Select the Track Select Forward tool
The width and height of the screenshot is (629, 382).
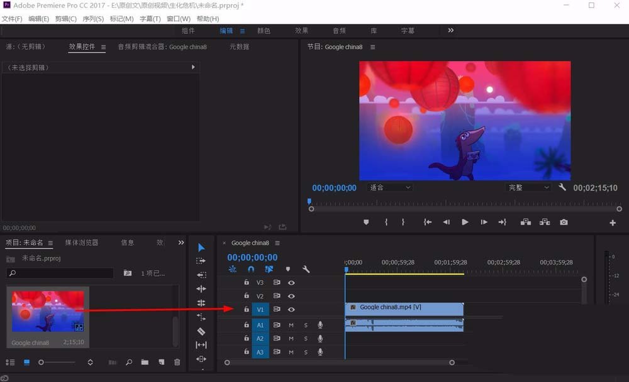[x=201, y=261]
